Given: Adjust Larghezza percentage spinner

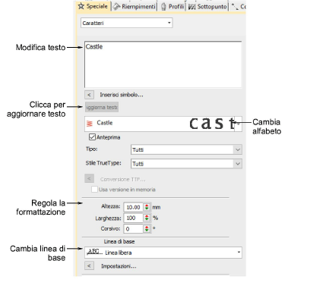Looking at the screenshot, I should pyautogui.click(x=147, y=218).
